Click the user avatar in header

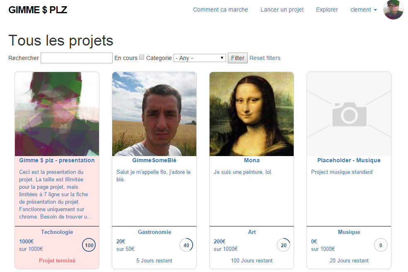[393, 10]
